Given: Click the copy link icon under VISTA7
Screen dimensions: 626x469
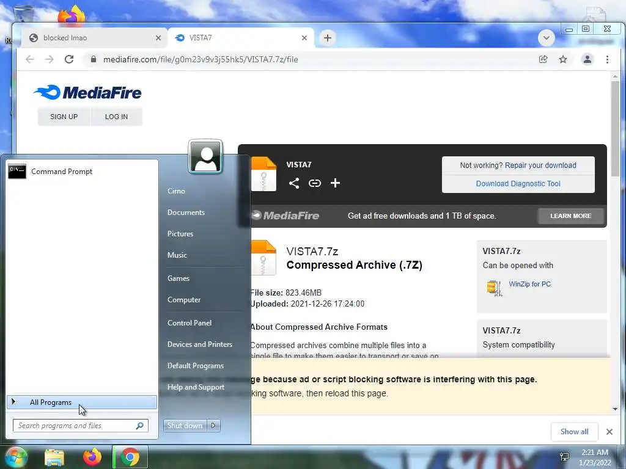Looking at the screenshot, I should [x=315, y=183].
